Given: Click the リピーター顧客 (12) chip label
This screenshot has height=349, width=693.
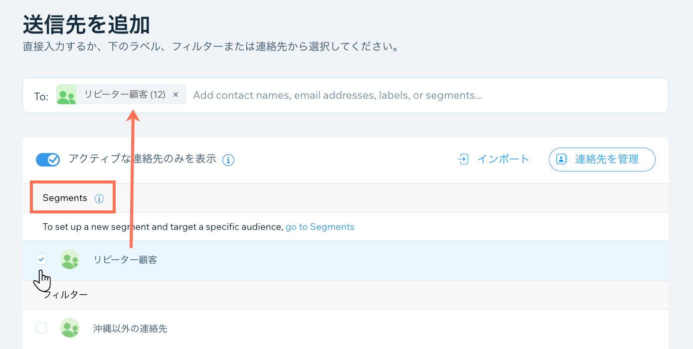Looking at the screenshot, I should pos(125,95).
